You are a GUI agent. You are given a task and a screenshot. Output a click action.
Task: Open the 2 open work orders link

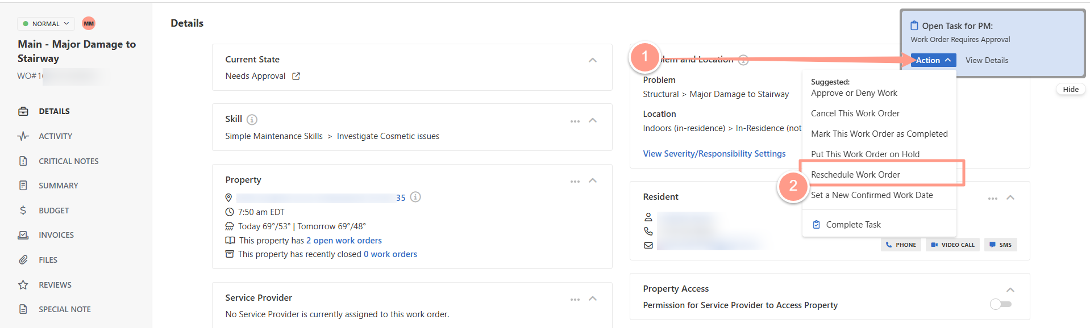[x=344, y=241]
